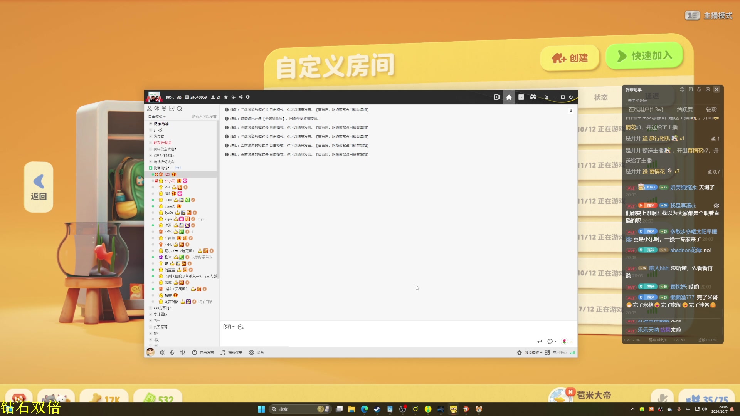Toggle speaker mute icon in YY bottom bar

163,352
